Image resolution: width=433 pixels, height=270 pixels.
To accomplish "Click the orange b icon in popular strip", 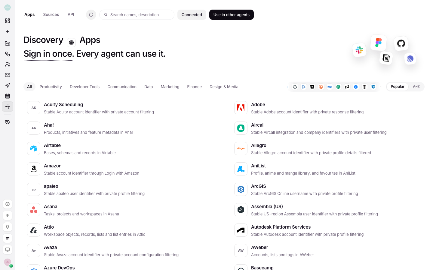I will (x=321, y=87).
